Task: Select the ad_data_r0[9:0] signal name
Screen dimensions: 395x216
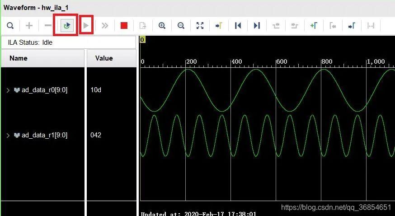Action: point(44,90)
